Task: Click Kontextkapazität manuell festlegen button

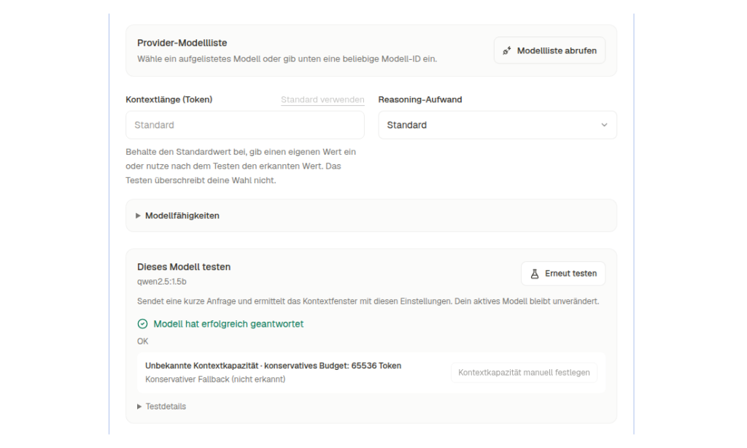Action: pyautogui.click(x=524, y=373)
